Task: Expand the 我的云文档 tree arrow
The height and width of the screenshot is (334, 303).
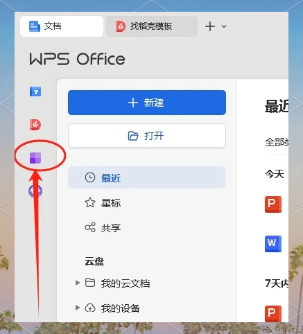Action: 78,283
